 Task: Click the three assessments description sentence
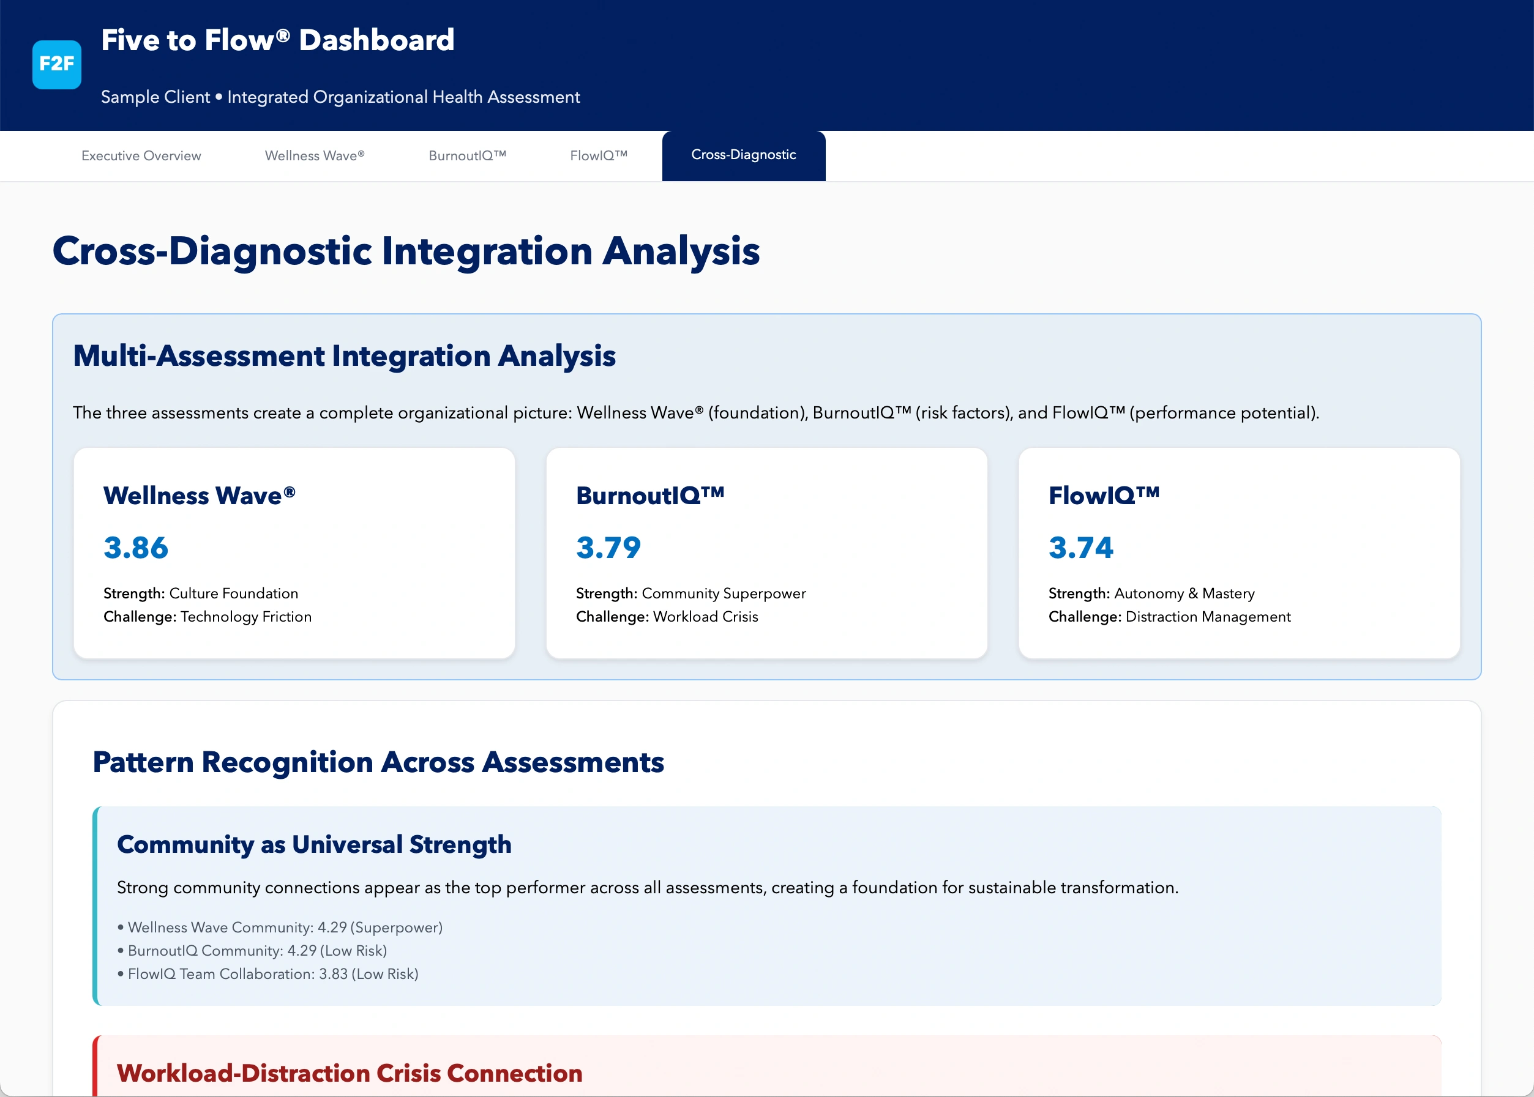click(696, 413)
